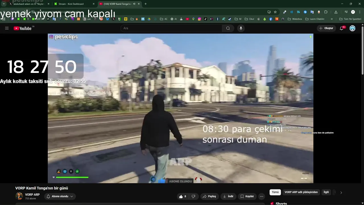Screen dimensions: 364x205
Task: Like the video with thumbs up
Action: coord(183,196)
